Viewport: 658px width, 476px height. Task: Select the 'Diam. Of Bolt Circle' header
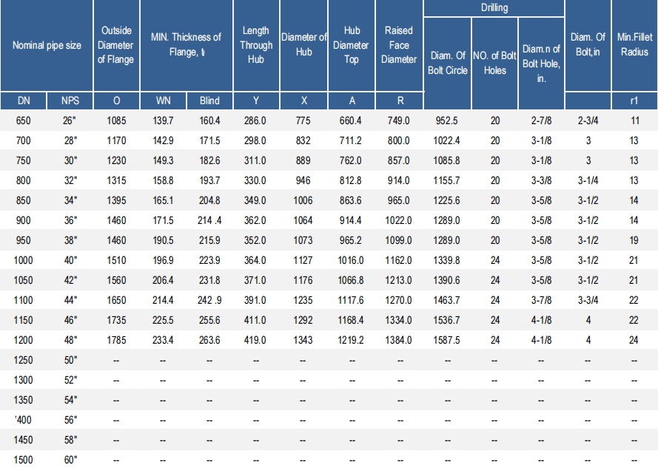(x=447, y=63)
